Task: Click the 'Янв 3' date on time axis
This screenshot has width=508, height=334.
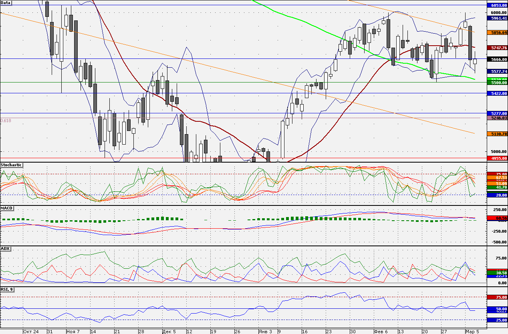Action: (266, 332)
